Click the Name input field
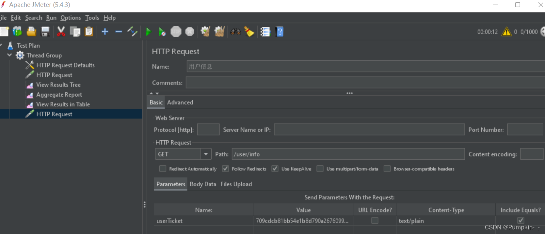Image resolution: width=545 pixels, height=234 pixels. tap(366, 66)
